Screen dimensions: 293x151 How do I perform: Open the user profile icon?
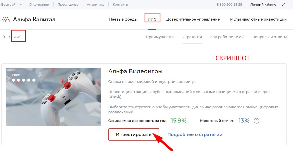(x=284, y=5)
